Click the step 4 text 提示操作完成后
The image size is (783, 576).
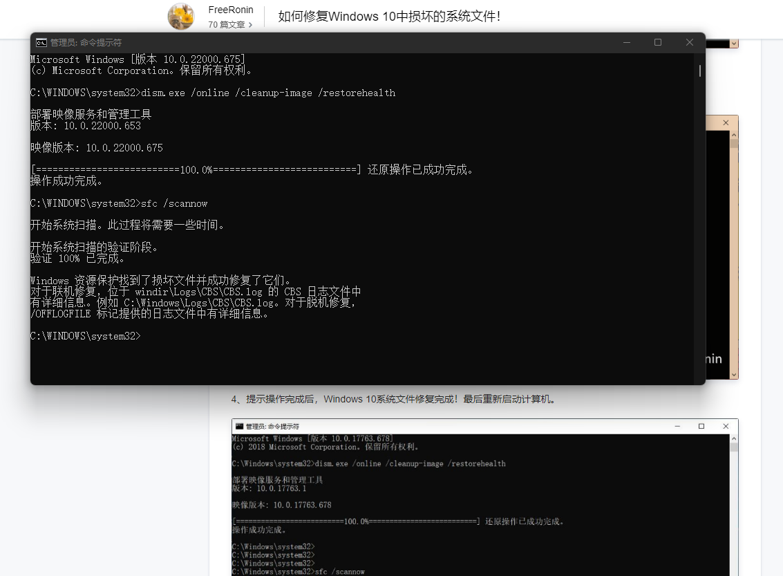394,399
